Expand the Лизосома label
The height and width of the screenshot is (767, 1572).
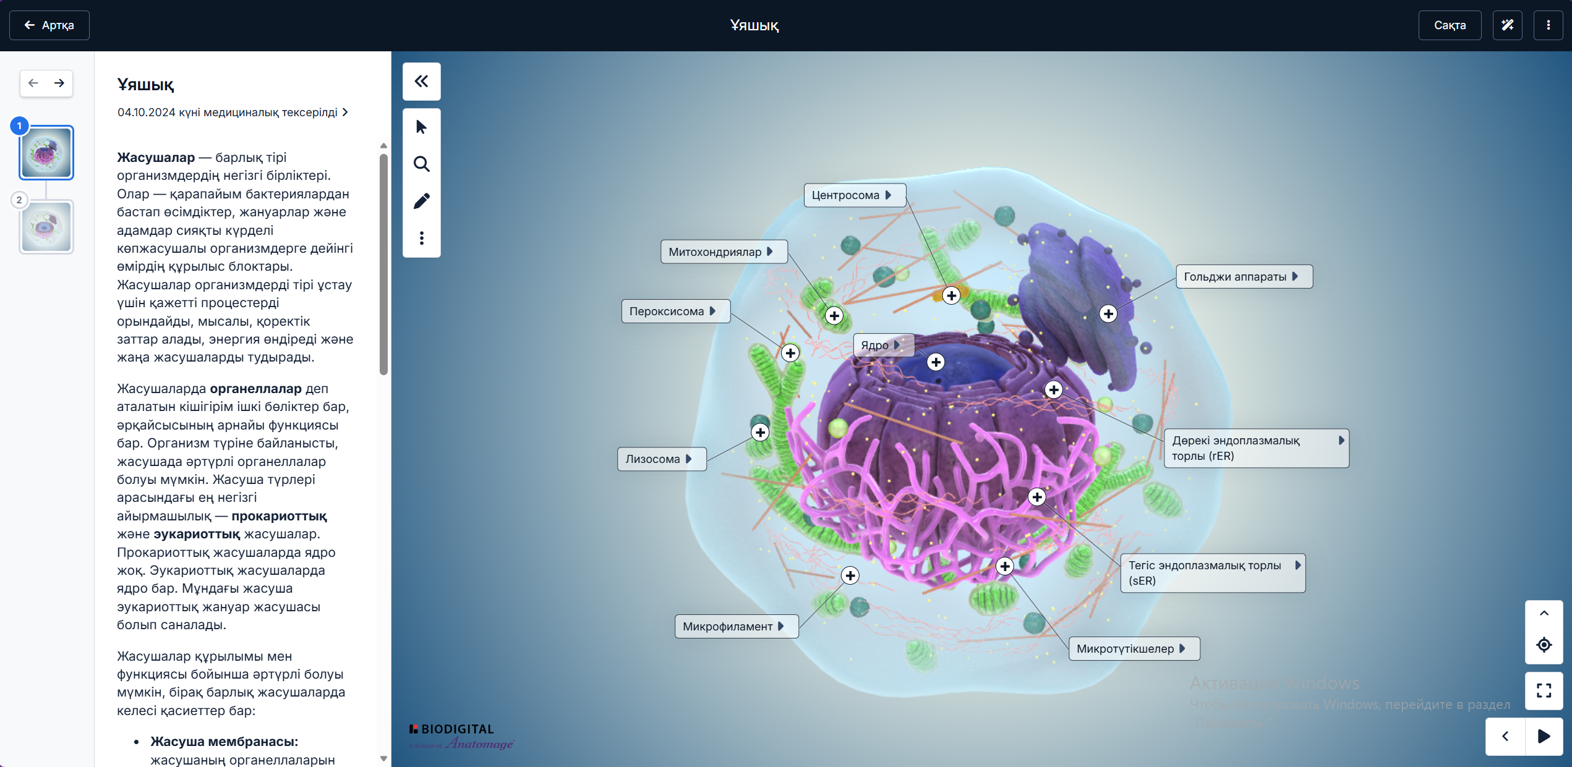pyautogui.click(x=688, y=459)
